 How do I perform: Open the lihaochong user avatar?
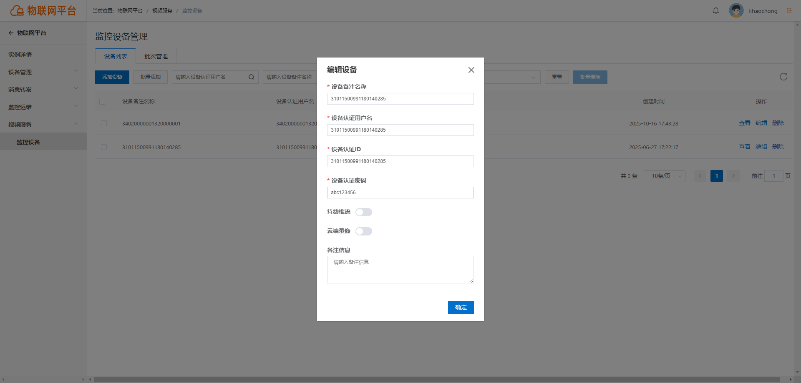(736, 11)
